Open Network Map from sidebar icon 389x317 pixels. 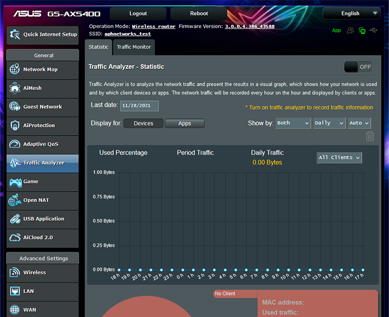(x=15, y=70)
